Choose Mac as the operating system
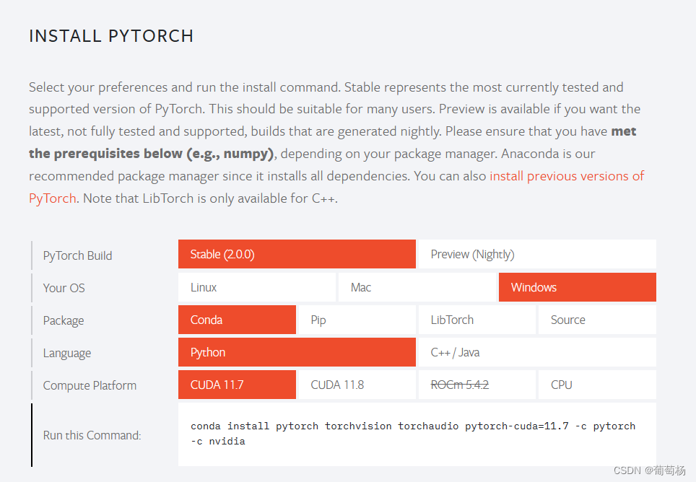696x482 pixels. pos(417,286)
